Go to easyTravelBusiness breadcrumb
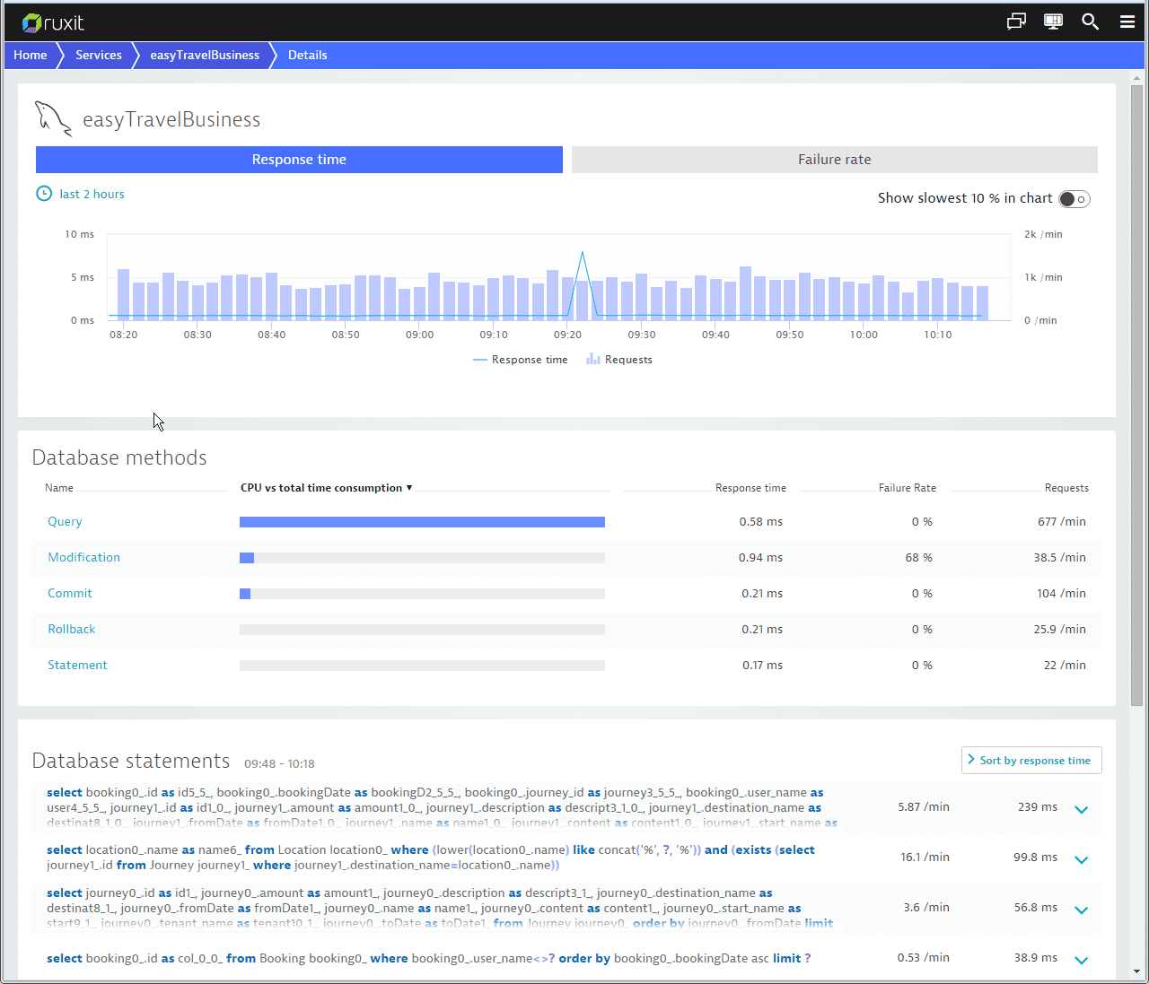The width and height of the screenshot is (1149, 984). pyautogui.click(x=205, y=55)
